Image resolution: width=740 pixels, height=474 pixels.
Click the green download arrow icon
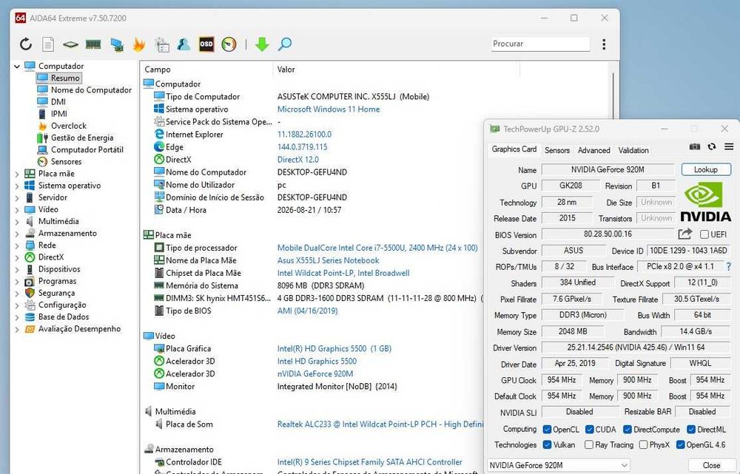point(262,44)
